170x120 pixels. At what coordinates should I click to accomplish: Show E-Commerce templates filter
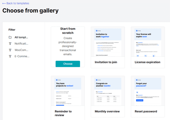coord(22,56)
